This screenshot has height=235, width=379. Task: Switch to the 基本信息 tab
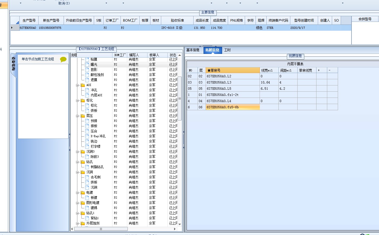pyautogui.click(x=193, y=50)
